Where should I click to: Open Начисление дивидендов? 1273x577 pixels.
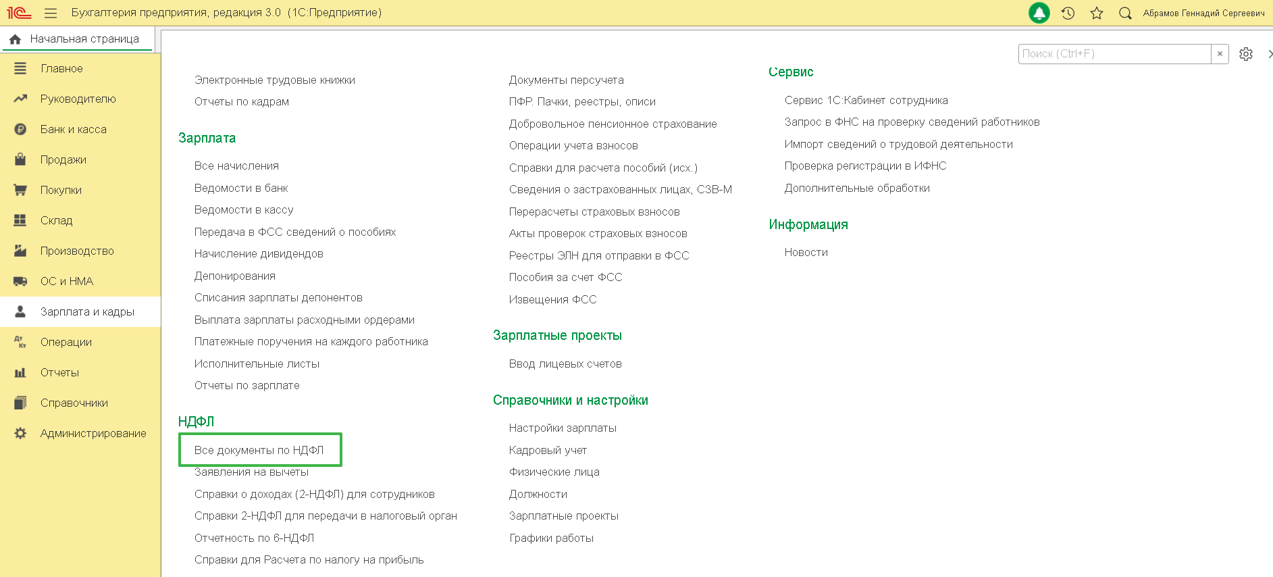click(x=259, y=253)
